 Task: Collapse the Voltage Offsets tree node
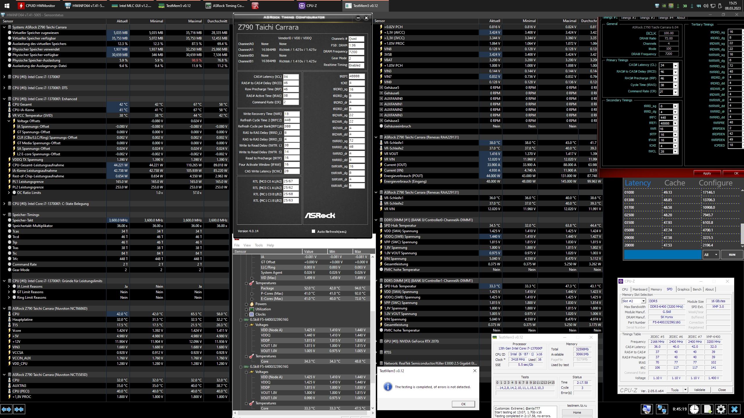click(9, 121)
